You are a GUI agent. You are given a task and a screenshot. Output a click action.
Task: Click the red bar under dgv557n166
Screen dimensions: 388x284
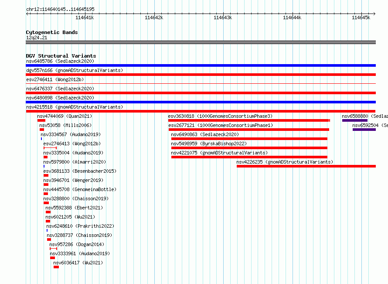[201, 75]
